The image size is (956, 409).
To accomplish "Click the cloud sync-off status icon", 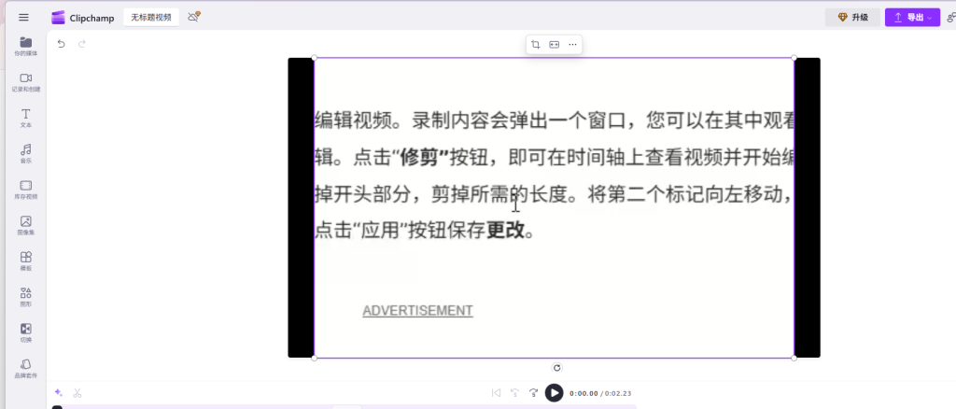I will coord(194,17).
